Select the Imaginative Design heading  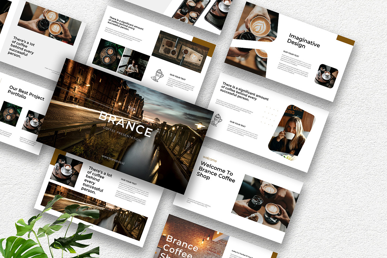click(303, 41)
